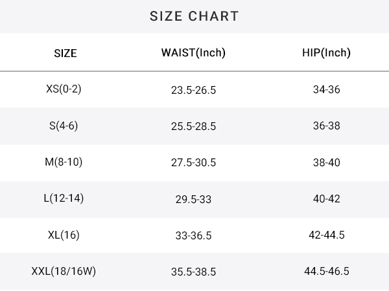Image resolution: width=389 pixels, height=291 pixels.
Task: Select waist value 29.5-33
Action: pyautogui.click(x=193, y=199)
